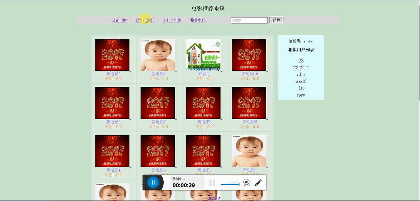The image size is (420, 201).
Task: Open the 新电影4 poster thumbnail
Action: (112, 151)
